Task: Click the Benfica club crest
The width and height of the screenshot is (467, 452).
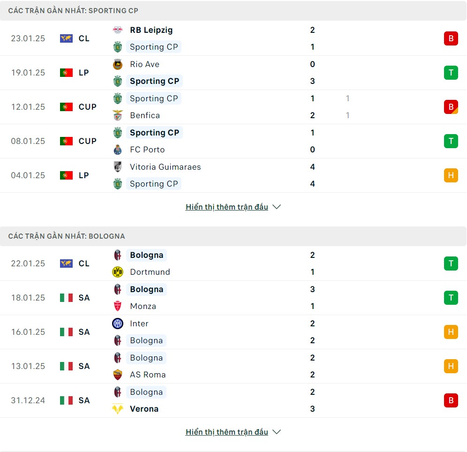Action: [118, 115]
